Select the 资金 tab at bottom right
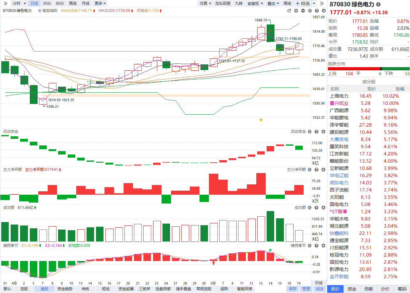Viewport: 410px width, 293px height. tap(352, 289)
